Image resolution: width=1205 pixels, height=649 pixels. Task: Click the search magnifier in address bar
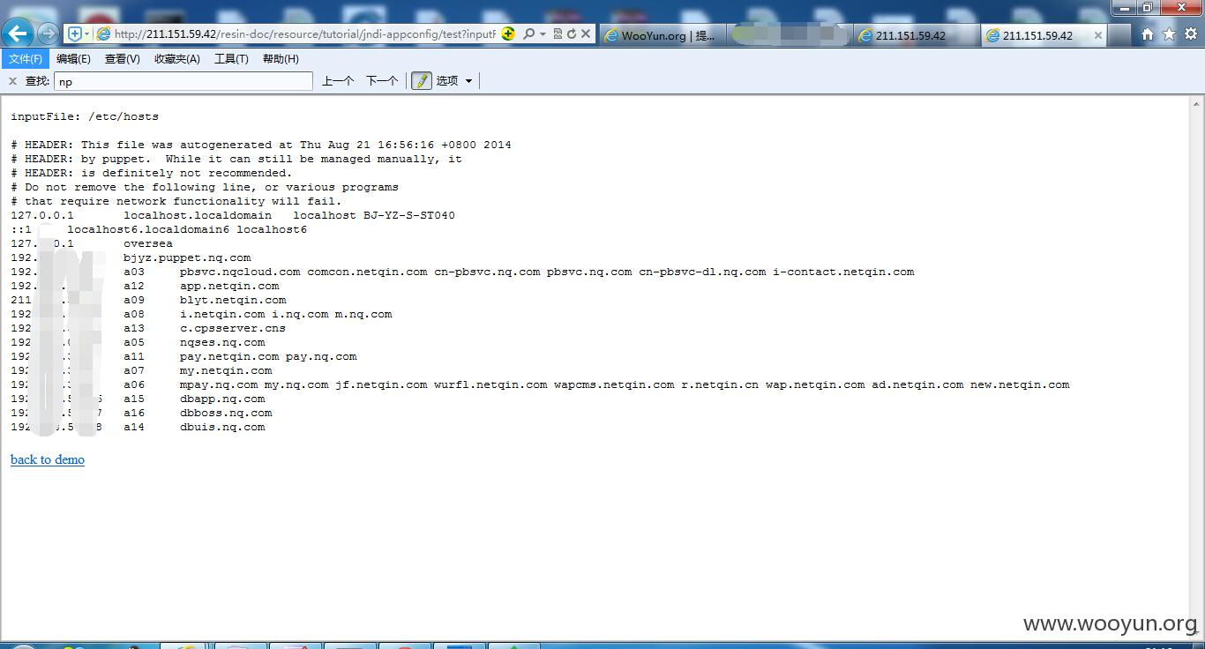(x=528, y=34)
